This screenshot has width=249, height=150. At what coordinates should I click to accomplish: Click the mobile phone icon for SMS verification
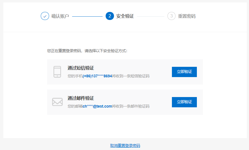tap(57, 72)
